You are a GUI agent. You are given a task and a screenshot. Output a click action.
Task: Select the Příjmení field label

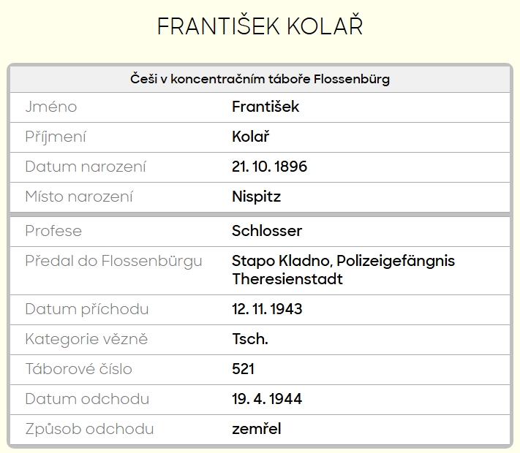[56, 137]
